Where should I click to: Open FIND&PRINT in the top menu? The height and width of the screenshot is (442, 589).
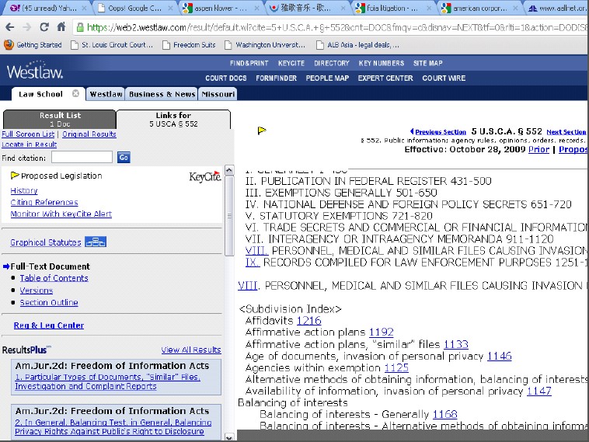(249, 63)
